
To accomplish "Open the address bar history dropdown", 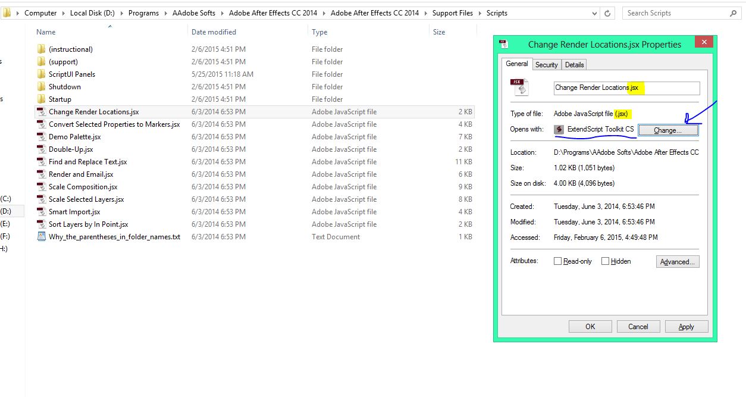I will [595, 12].
